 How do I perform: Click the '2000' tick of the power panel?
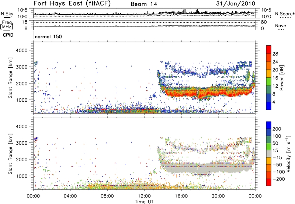click(x=21, y=83)
